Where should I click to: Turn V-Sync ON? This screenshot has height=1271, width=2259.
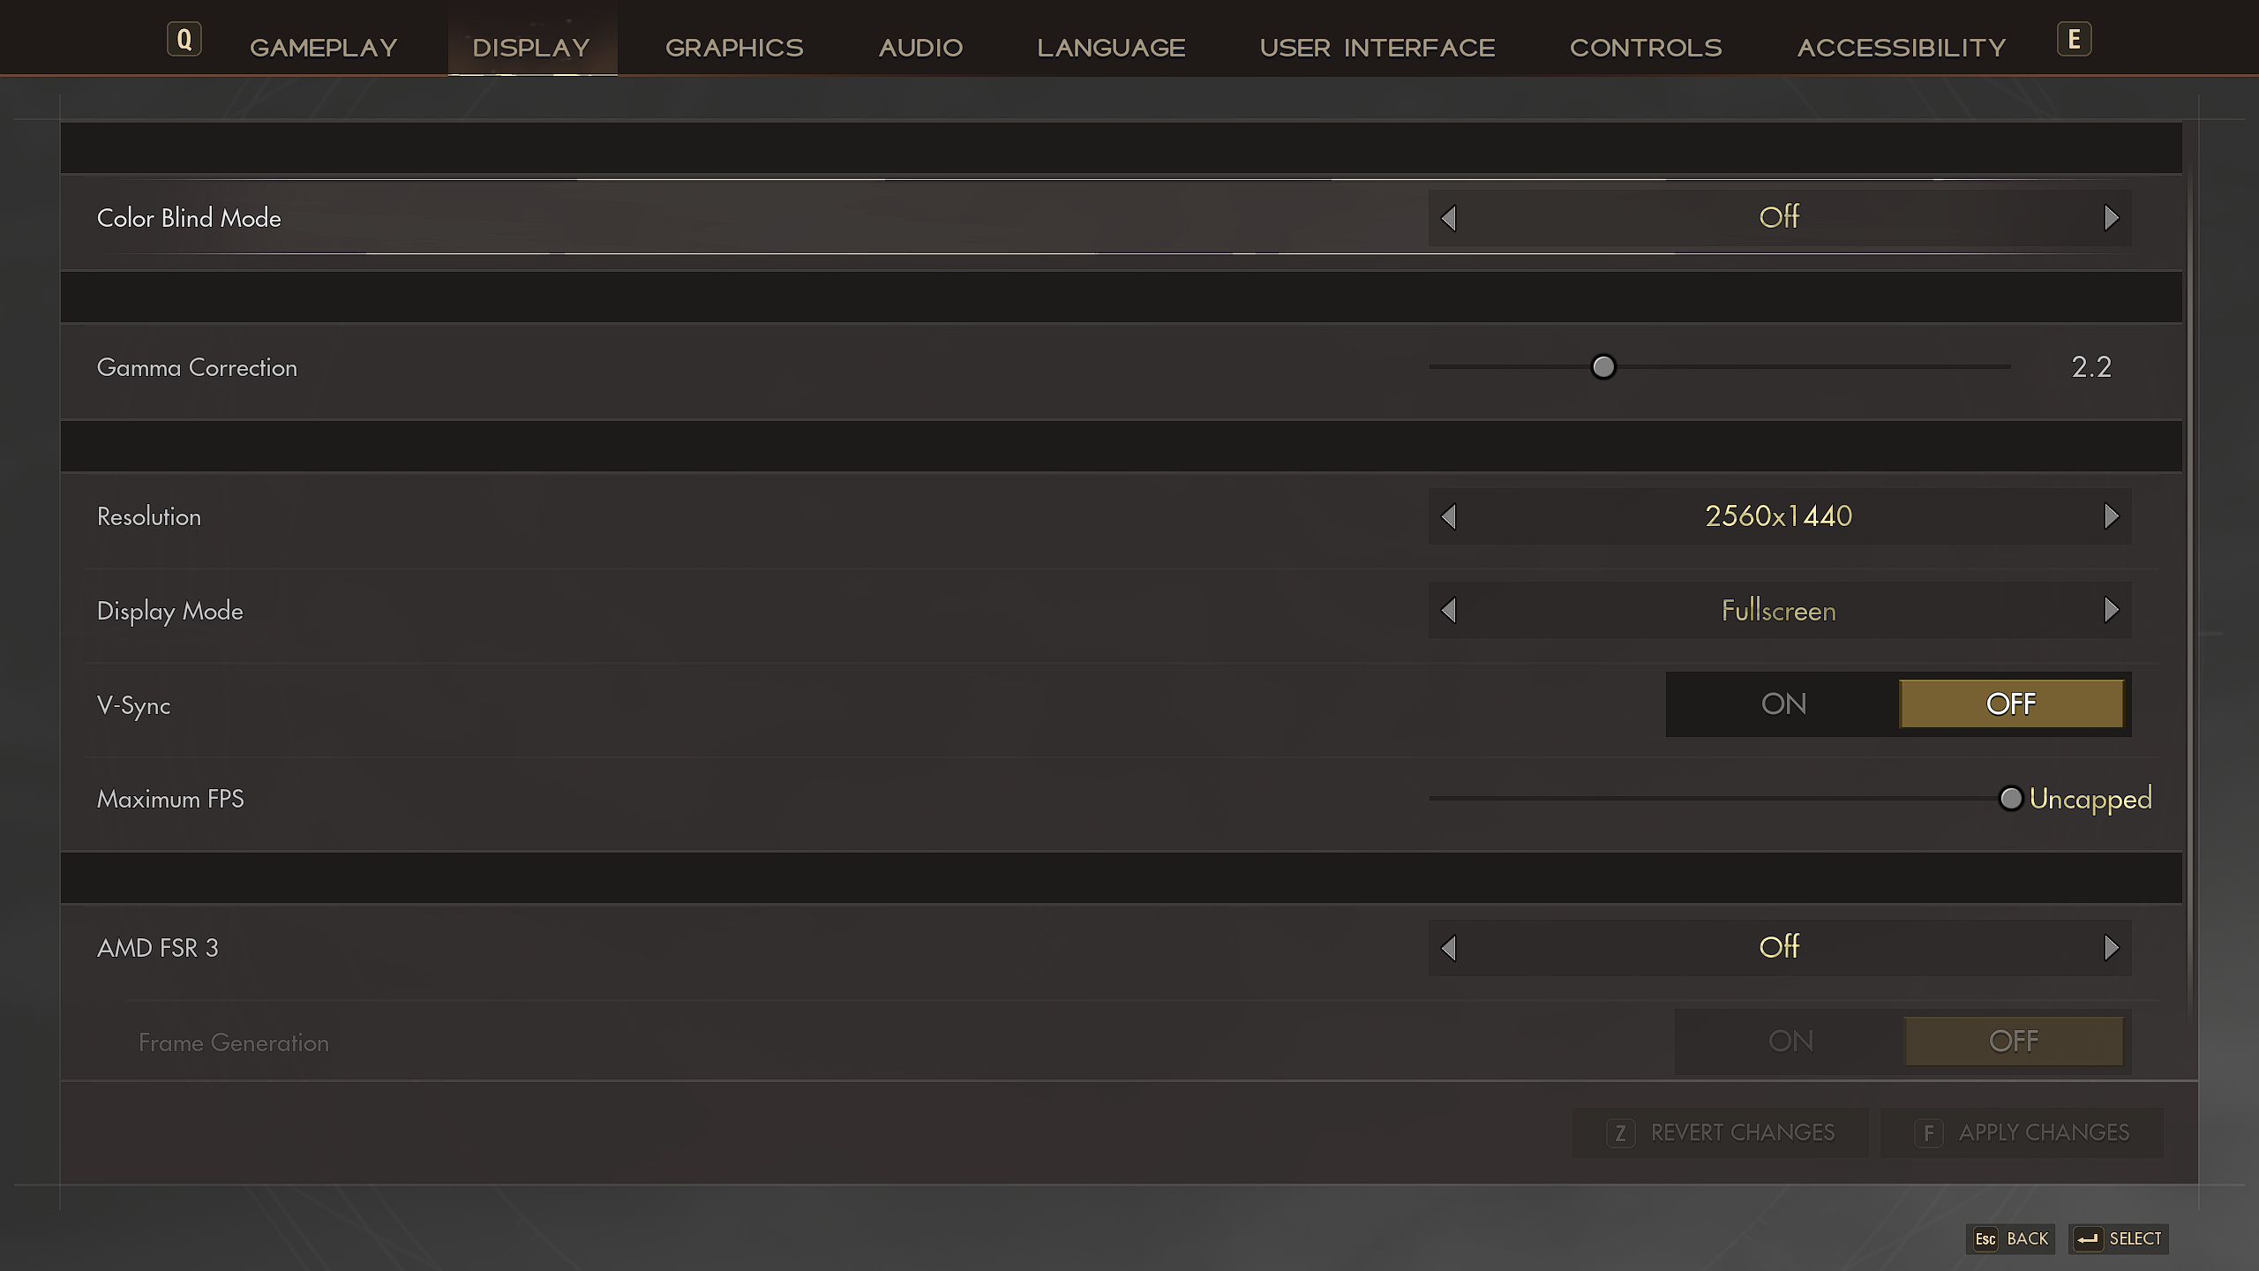1783,704
